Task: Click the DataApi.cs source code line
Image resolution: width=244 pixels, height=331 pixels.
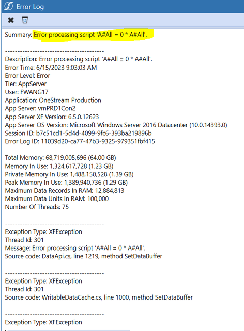Action: tap(84, 256)
